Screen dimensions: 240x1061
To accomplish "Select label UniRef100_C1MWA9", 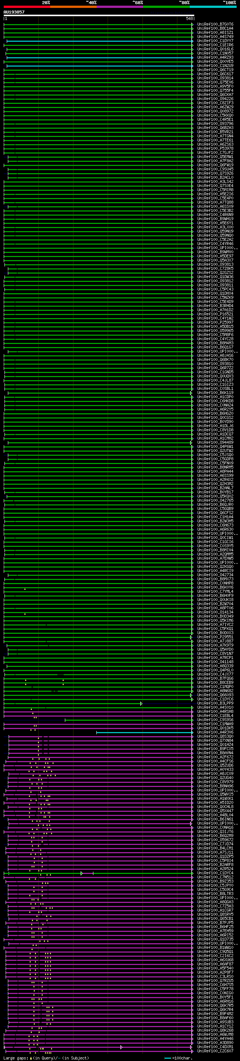I will pyautogui.click(x=215, y=724).
